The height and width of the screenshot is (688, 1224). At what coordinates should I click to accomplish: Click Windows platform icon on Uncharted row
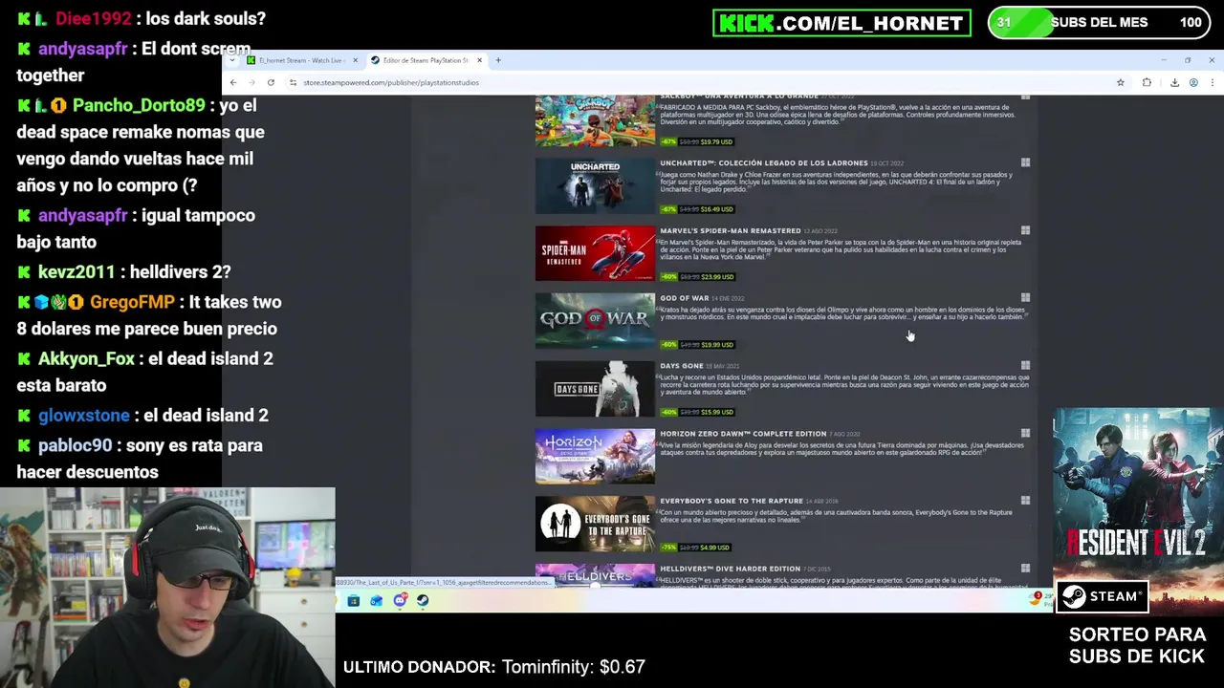[1025, 163]
